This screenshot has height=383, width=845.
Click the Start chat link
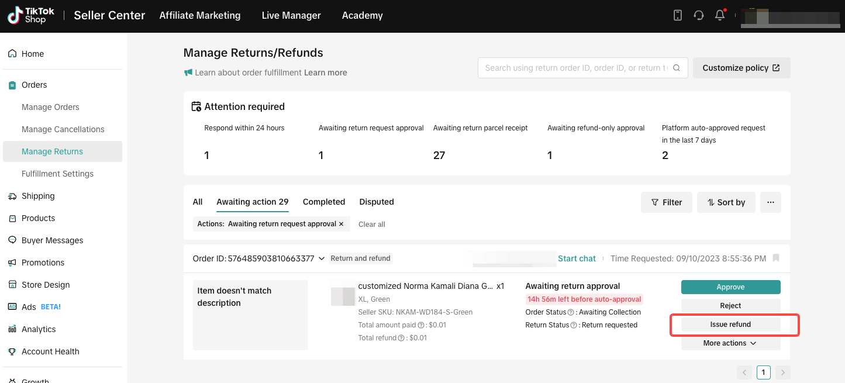click(577, 258)
